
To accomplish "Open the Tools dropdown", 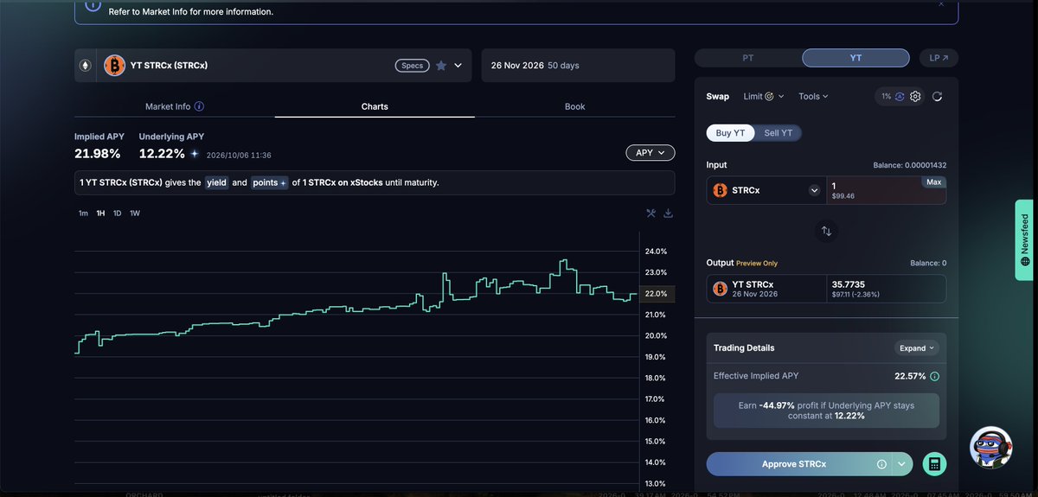I will (813, 97).
